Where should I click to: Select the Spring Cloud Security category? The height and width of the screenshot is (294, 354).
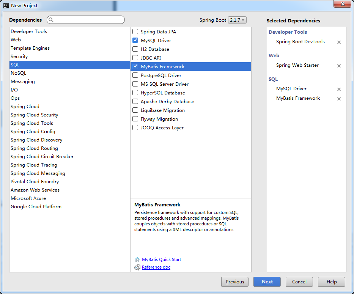coord(35,115)
